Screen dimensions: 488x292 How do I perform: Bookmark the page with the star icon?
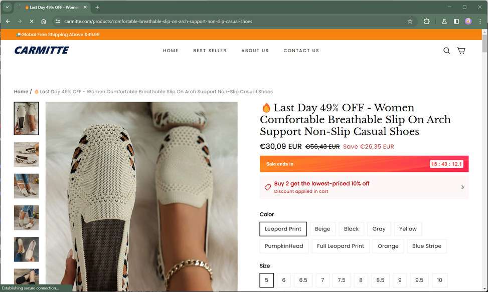410,22
